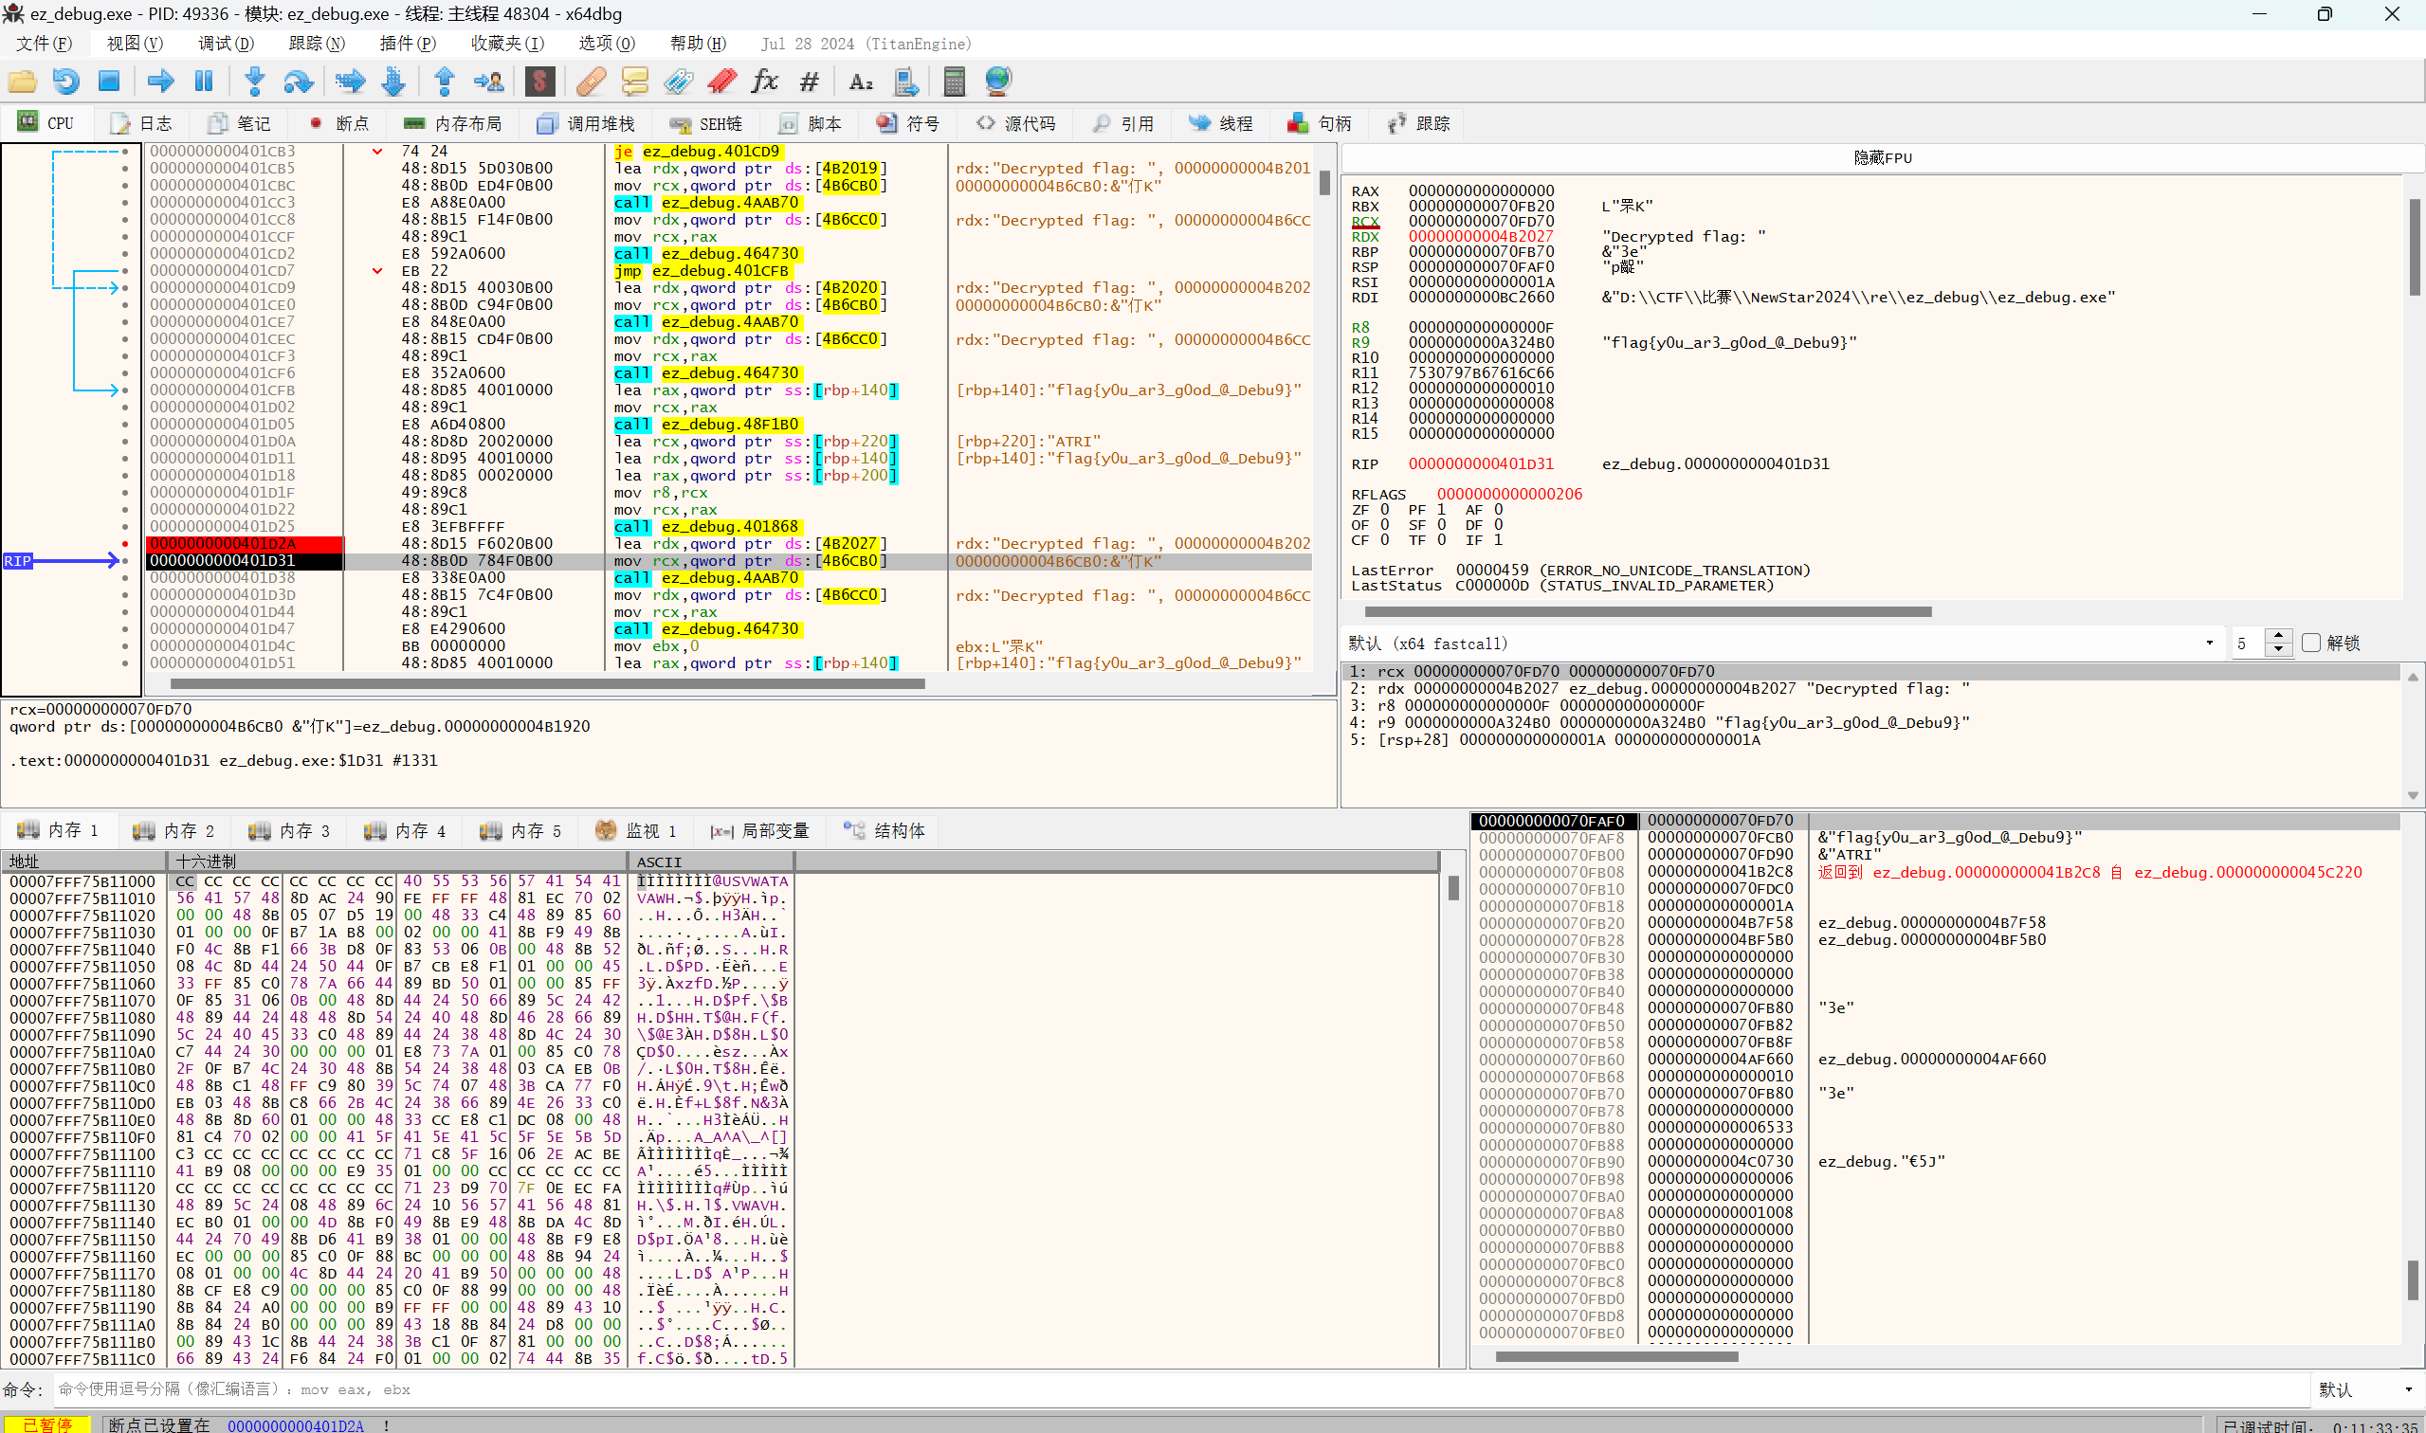Click the stack panel horizontal scrollbar
The height and width of the screenshot is (1433, 2426).
[x=1616, y=1357]
